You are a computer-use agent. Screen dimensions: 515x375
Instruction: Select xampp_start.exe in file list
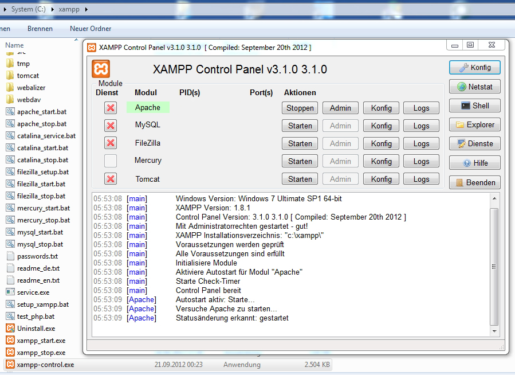tap(41, 341)
